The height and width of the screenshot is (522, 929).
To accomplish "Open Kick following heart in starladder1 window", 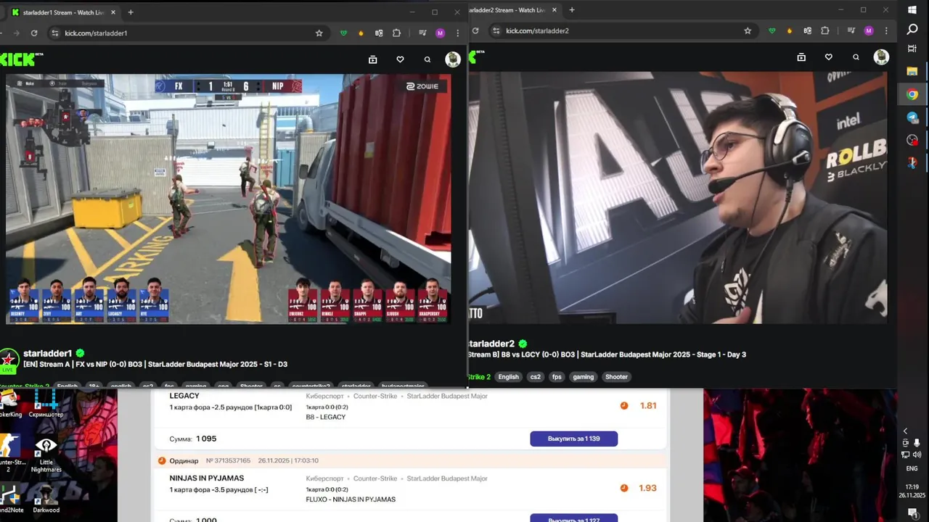I will pos(400,59).
